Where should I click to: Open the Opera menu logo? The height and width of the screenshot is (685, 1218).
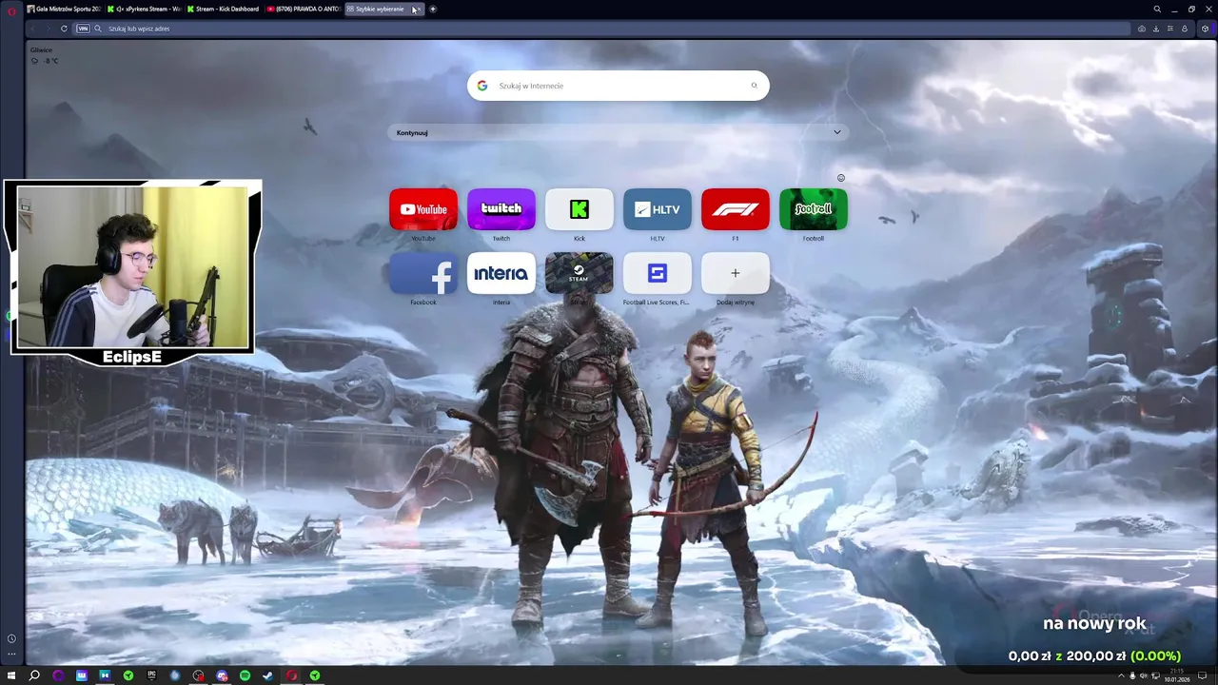click(12, 10)
